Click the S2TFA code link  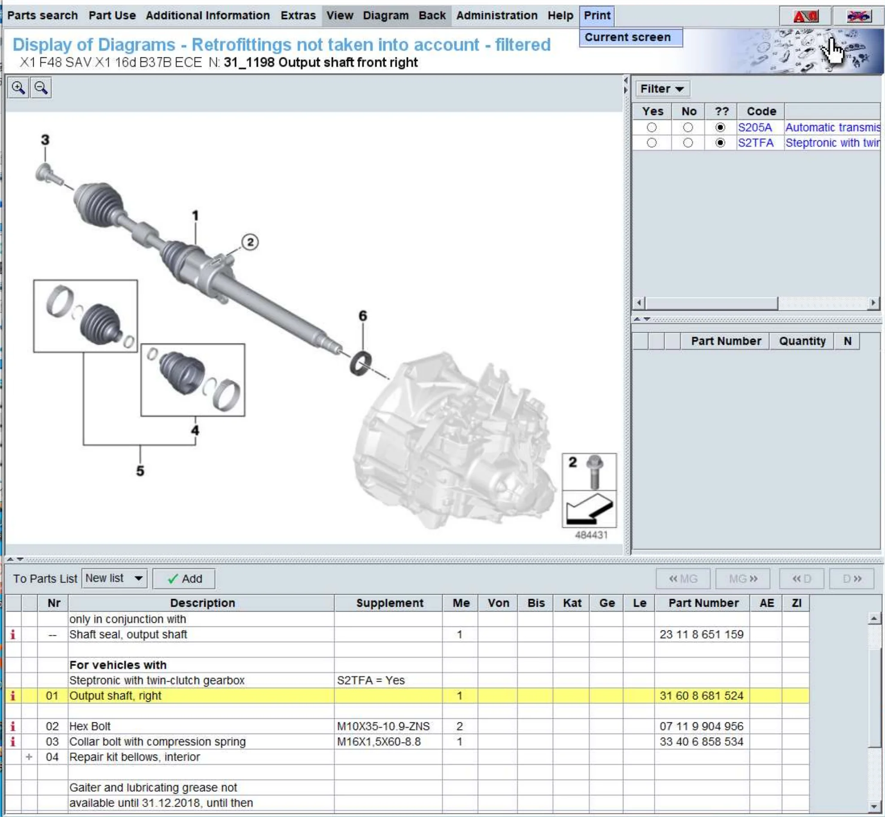756,143
